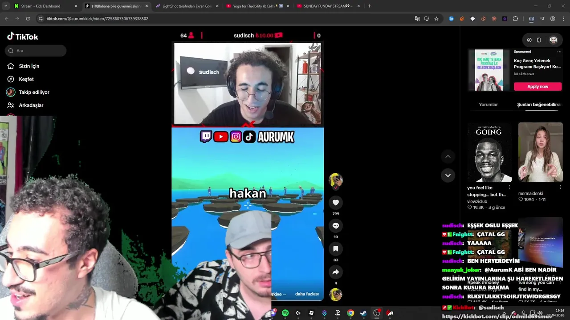Viewport: 570px width, 320px height.
Task: Open the TikTok coins icon in the top pill
Action: (x=529, y=40)
